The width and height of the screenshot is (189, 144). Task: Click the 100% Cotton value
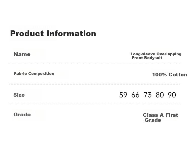(x=170, y=75)
